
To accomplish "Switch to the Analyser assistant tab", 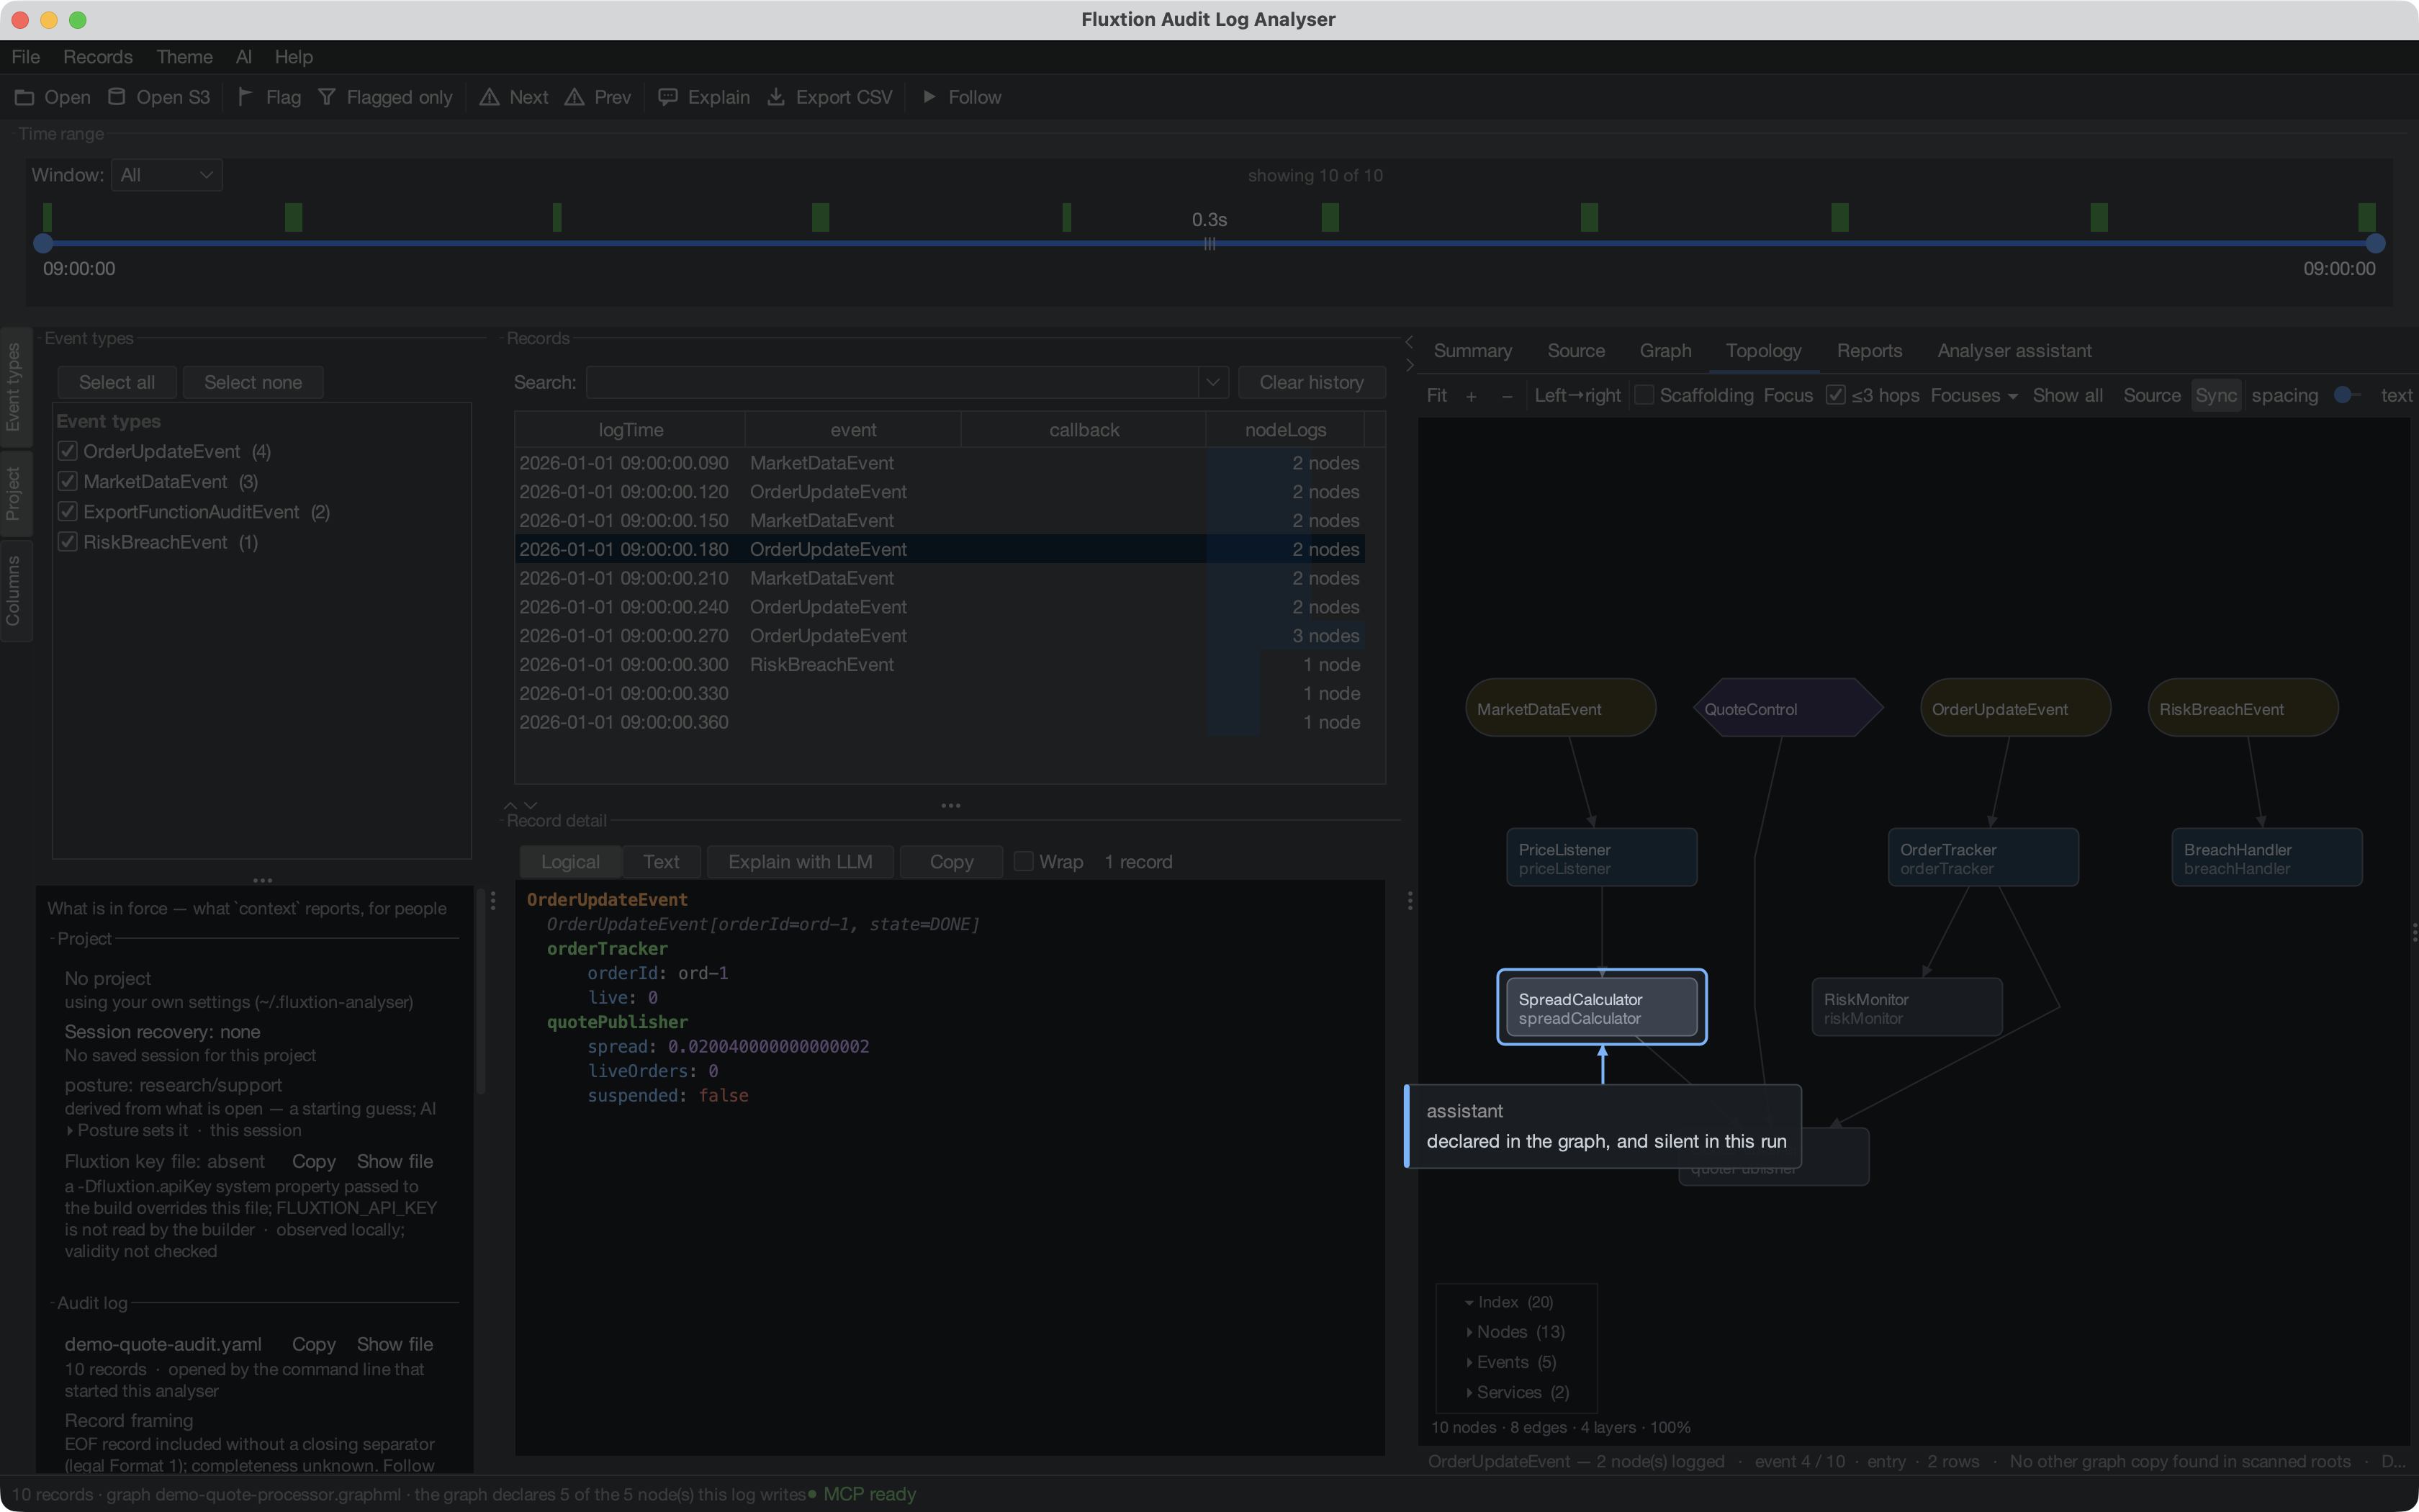I will 2014,351.
